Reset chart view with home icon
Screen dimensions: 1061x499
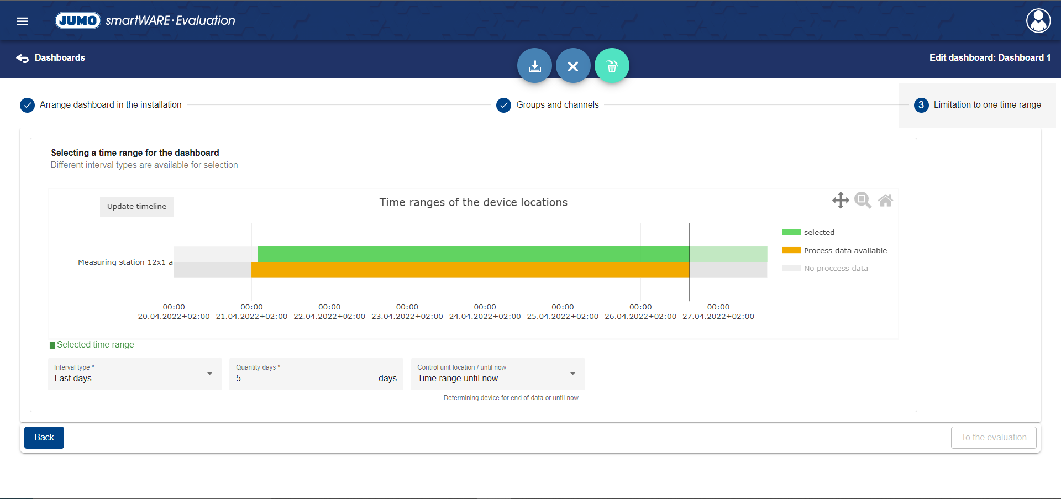[x=885, y=200]
